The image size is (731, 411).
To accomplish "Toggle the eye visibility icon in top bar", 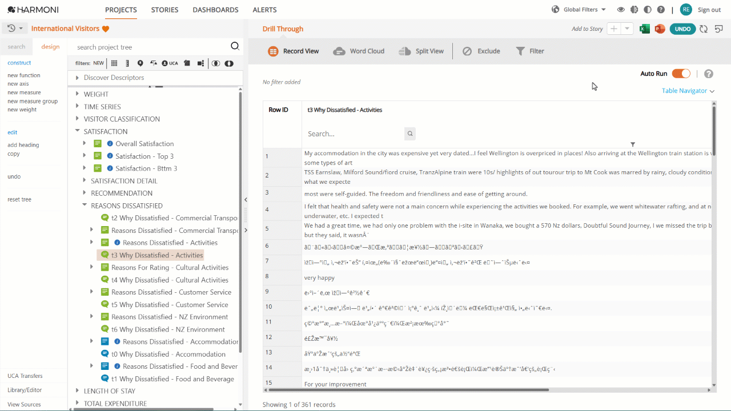I will 621,10.
